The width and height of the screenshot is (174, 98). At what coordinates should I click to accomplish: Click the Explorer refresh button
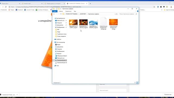(117, 14)
